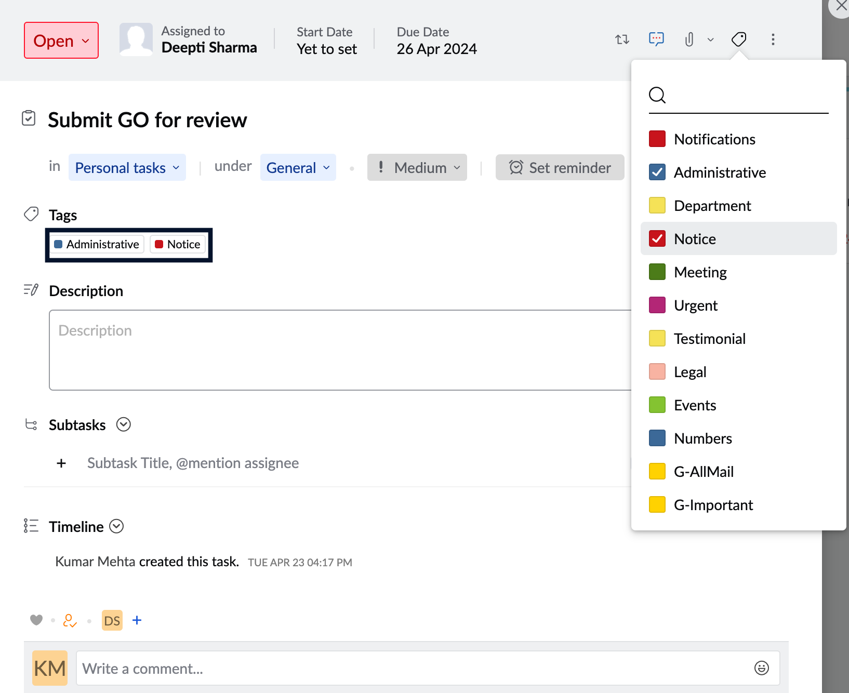Image resolution: width=849 pixels, height=693 pixels.
Task: Uncheck the Administrative tag checkbox
Action: pyautogui.click(x=657, y=172)
